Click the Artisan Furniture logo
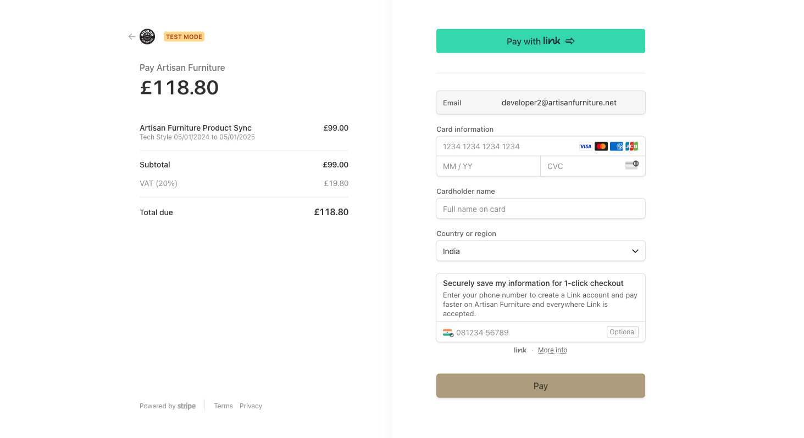The width and height of the screenshot is (804, 438). point(147,37)
